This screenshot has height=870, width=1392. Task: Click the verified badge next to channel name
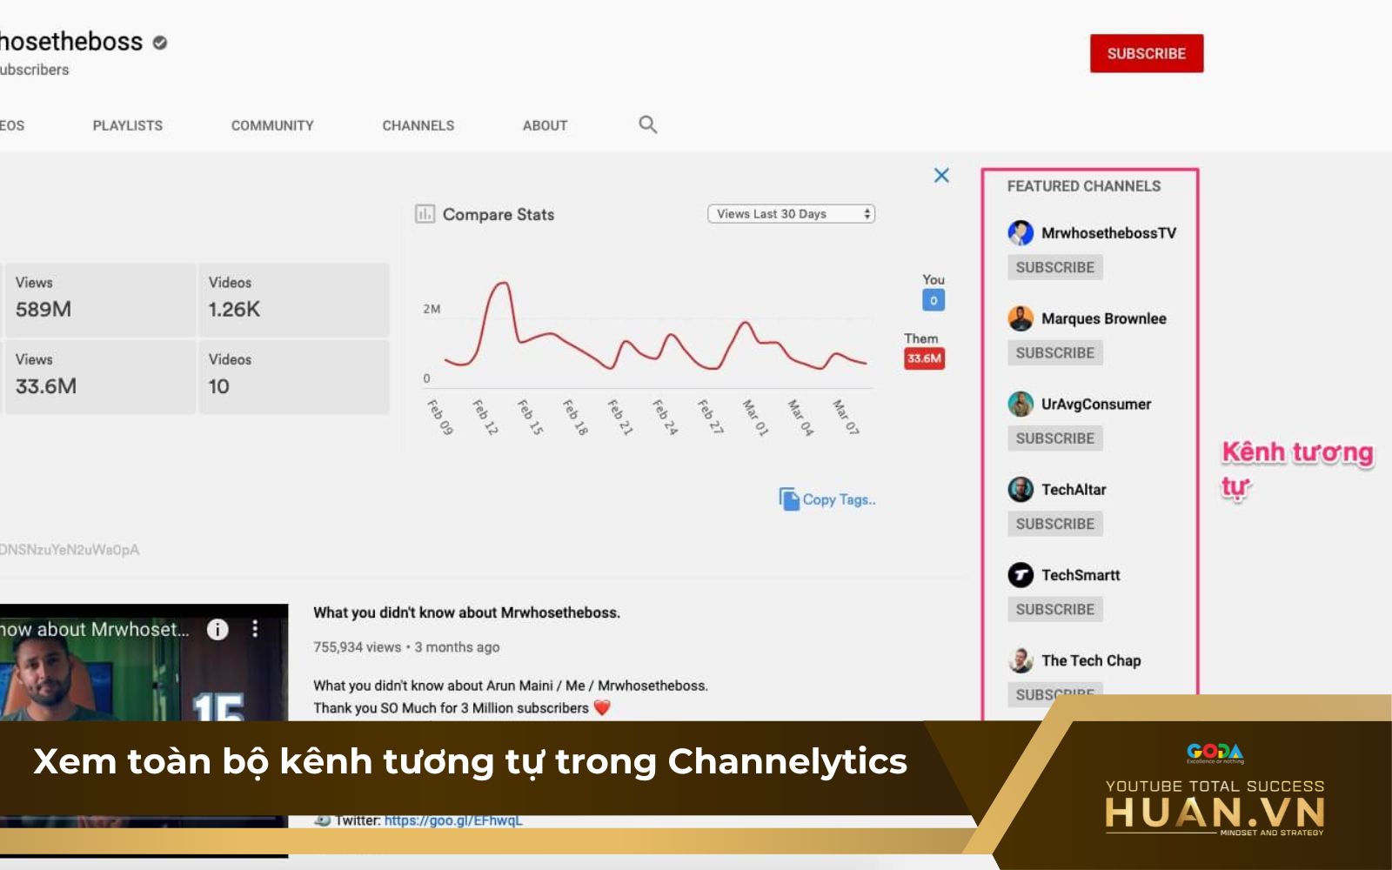coord(160,42)
